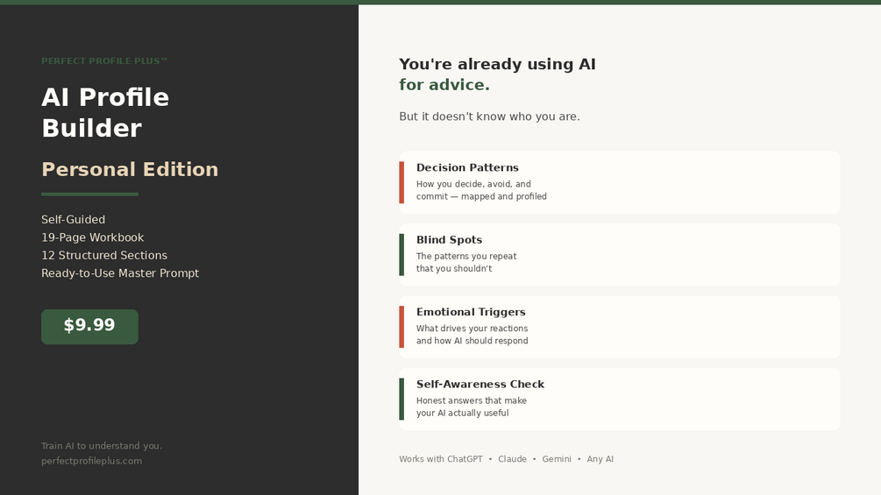
Task: Click the Gemini footer label
Action: tap(557, 459)
